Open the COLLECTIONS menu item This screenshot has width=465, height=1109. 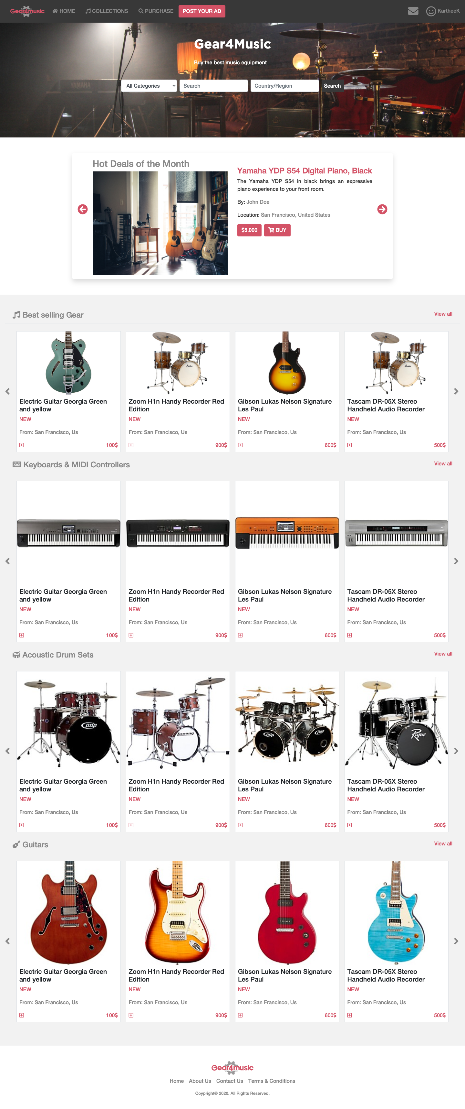[107, 11]
